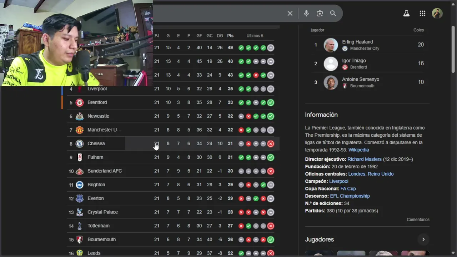
Task: Click the Comentarios feedback link
Action: (418, 220)
